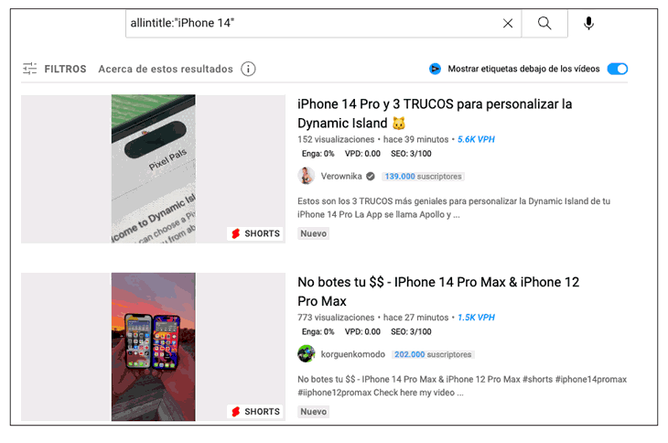Screen dimensions: 668x443
Task: Clear the search box with the X icon
Action: (507, 24)
